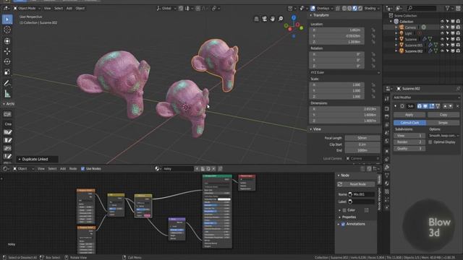The height and width of the screenshot is (260, 463).
Task: Toggle the Overlays button on
Action: (x=313, y=8)
